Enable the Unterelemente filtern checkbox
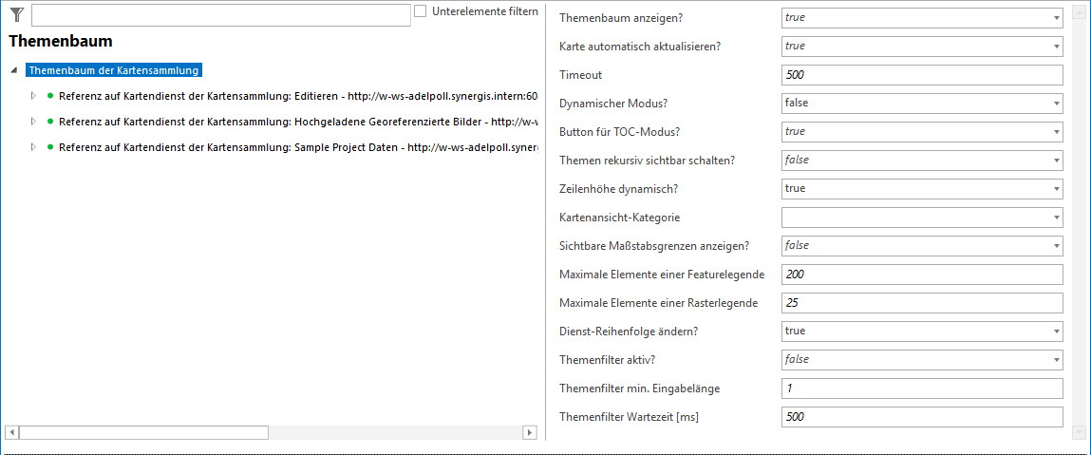Screen dimensions: 1091x455 pyautogui.click(x=421, y=11)
